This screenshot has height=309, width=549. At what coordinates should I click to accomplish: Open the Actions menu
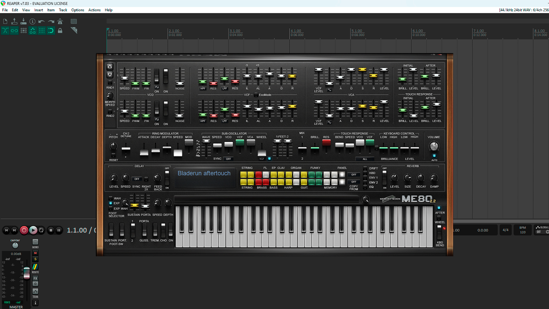point(94,10)
